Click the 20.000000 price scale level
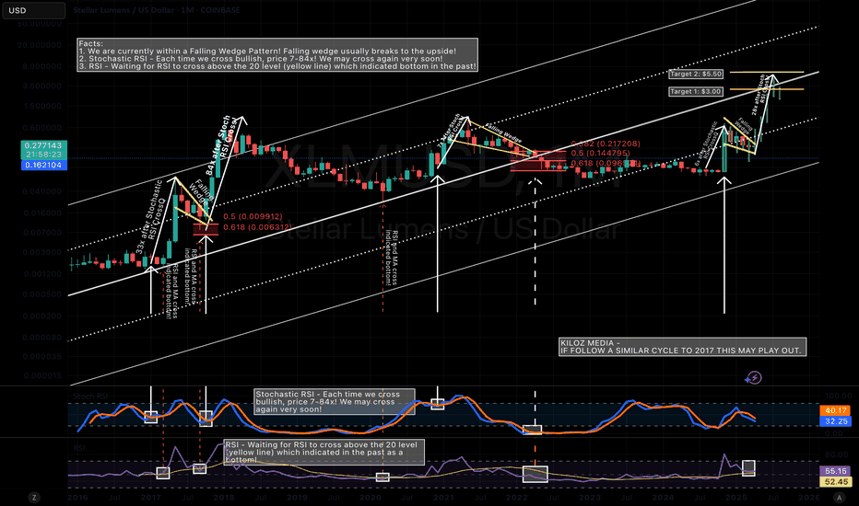The height and width of the screenshot is (506, 859). 40,45
